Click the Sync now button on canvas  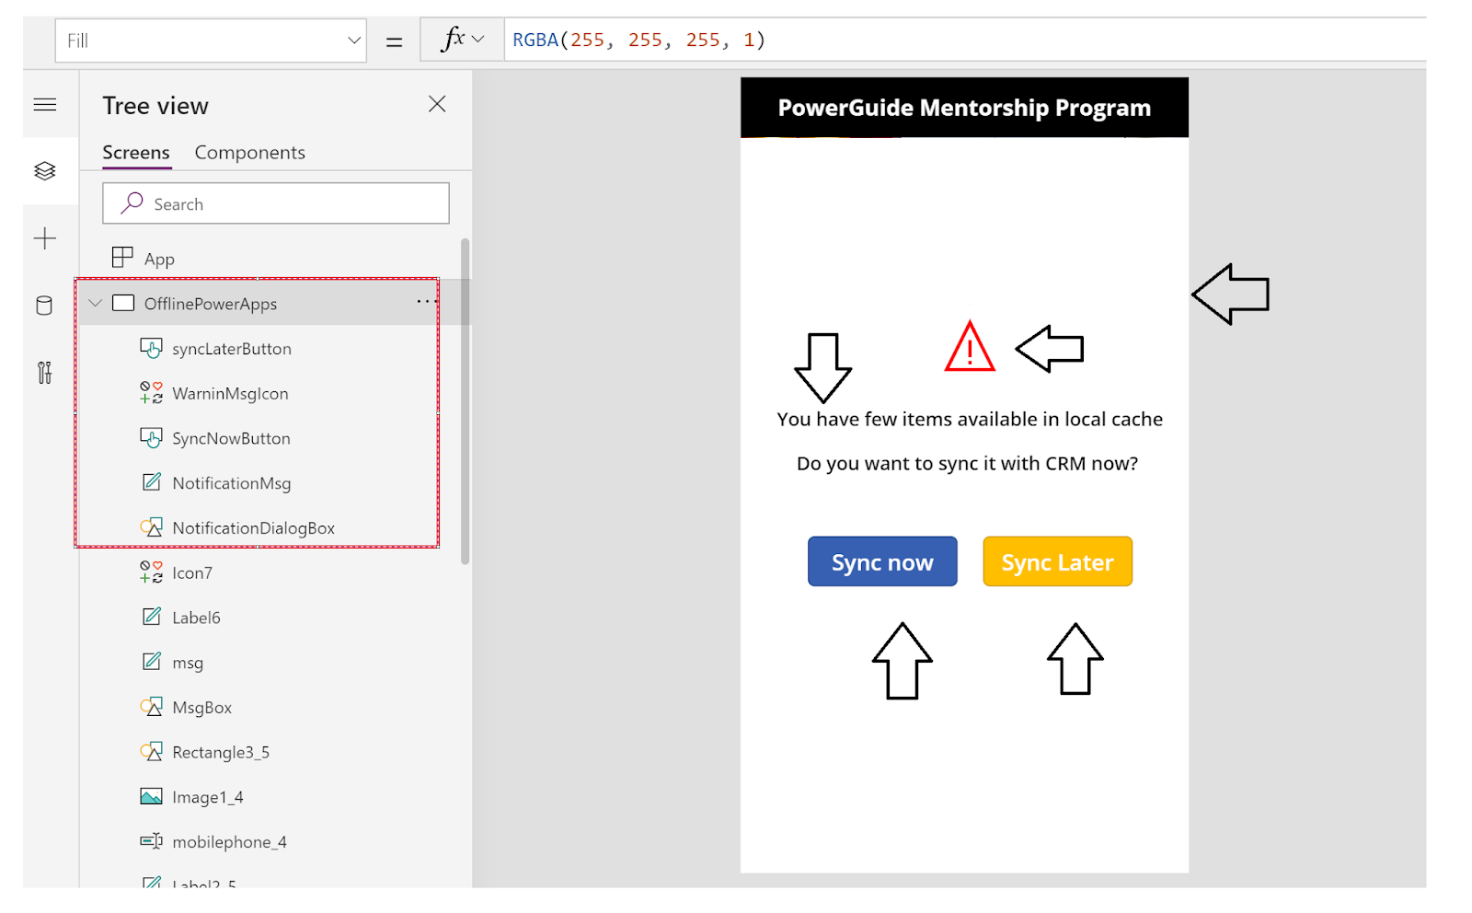881,561
